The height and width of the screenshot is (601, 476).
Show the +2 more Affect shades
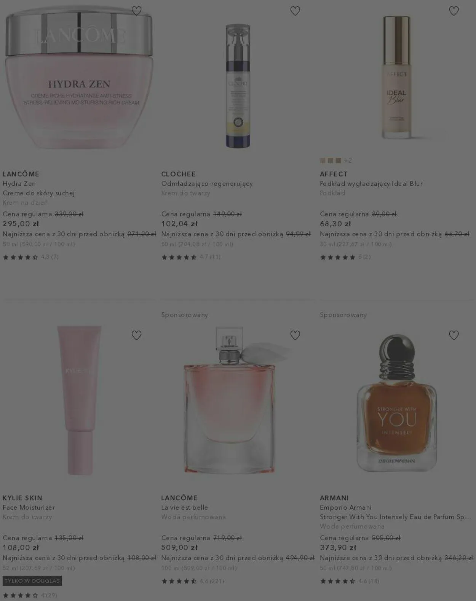pos(348,161)
